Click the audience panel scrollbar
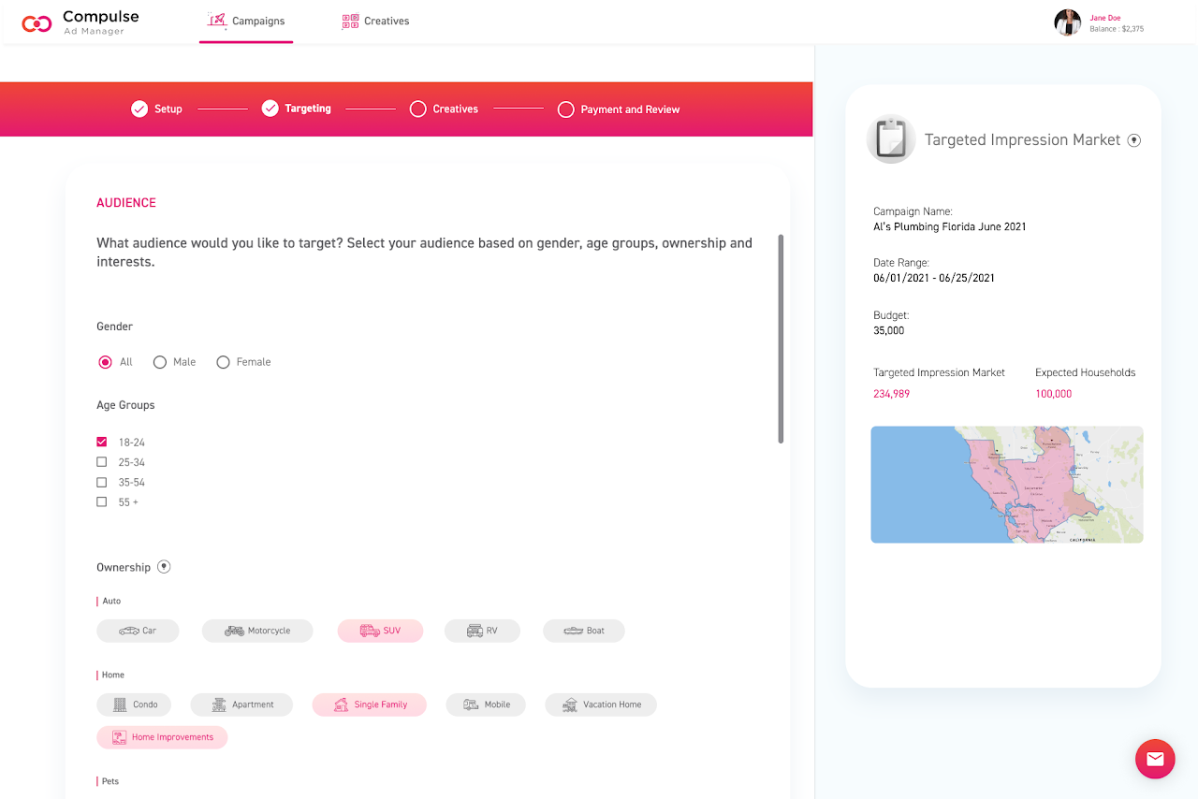 [x=781, y=339]
